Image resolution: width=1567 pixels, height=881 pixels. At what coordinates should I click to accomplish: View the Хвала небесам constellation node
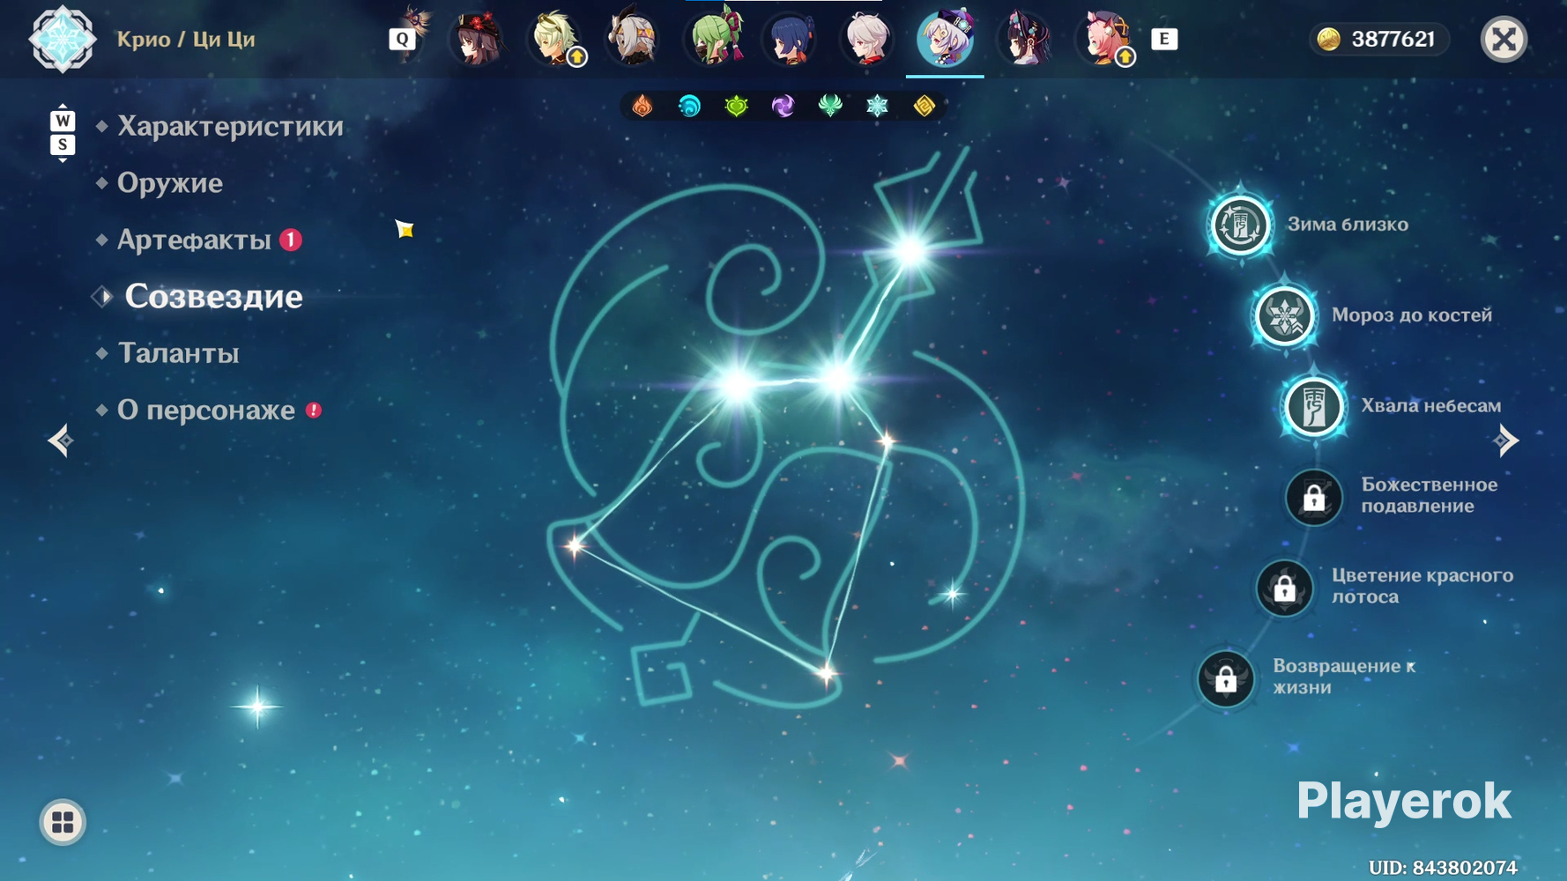1314,407
